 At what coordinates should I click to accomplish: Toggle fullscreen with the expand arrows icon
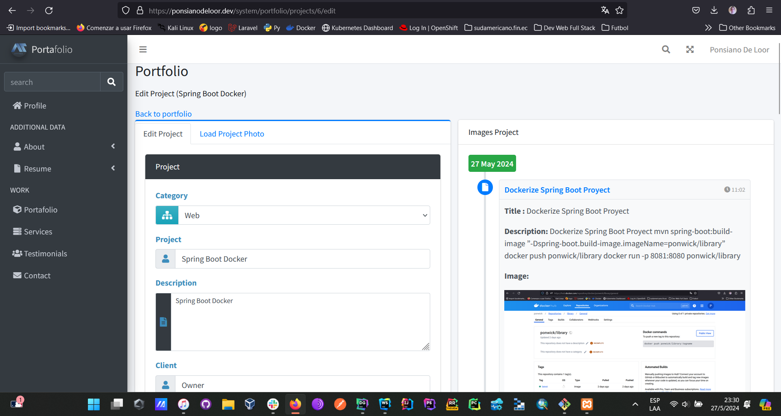pos(690,50)
